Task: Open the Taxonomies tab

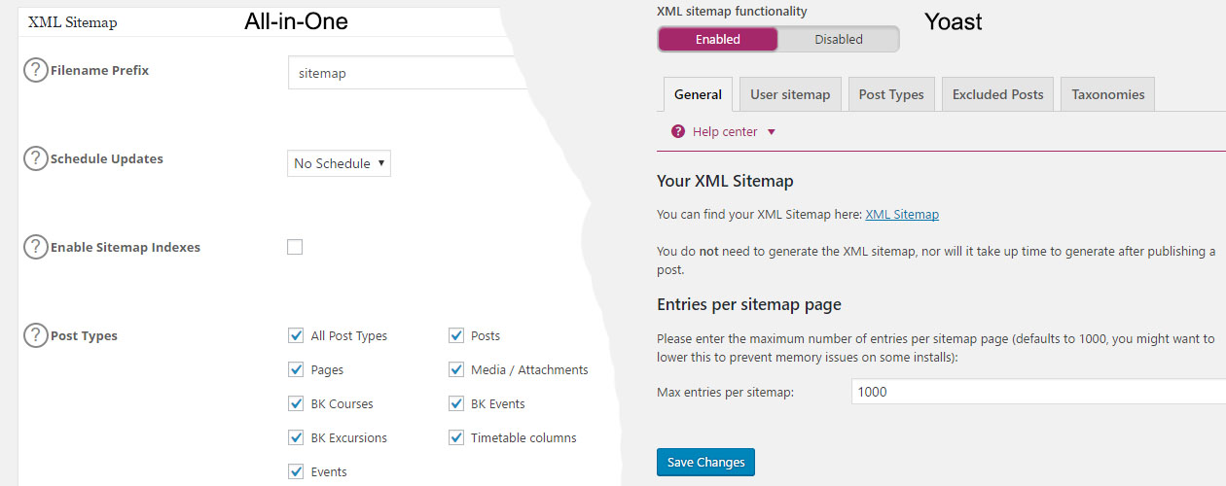Action: (x=1107, y=94)
